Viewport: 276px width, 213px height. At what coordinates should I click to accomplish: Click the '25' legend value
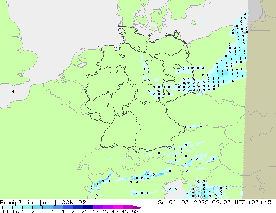coord(84,211)
